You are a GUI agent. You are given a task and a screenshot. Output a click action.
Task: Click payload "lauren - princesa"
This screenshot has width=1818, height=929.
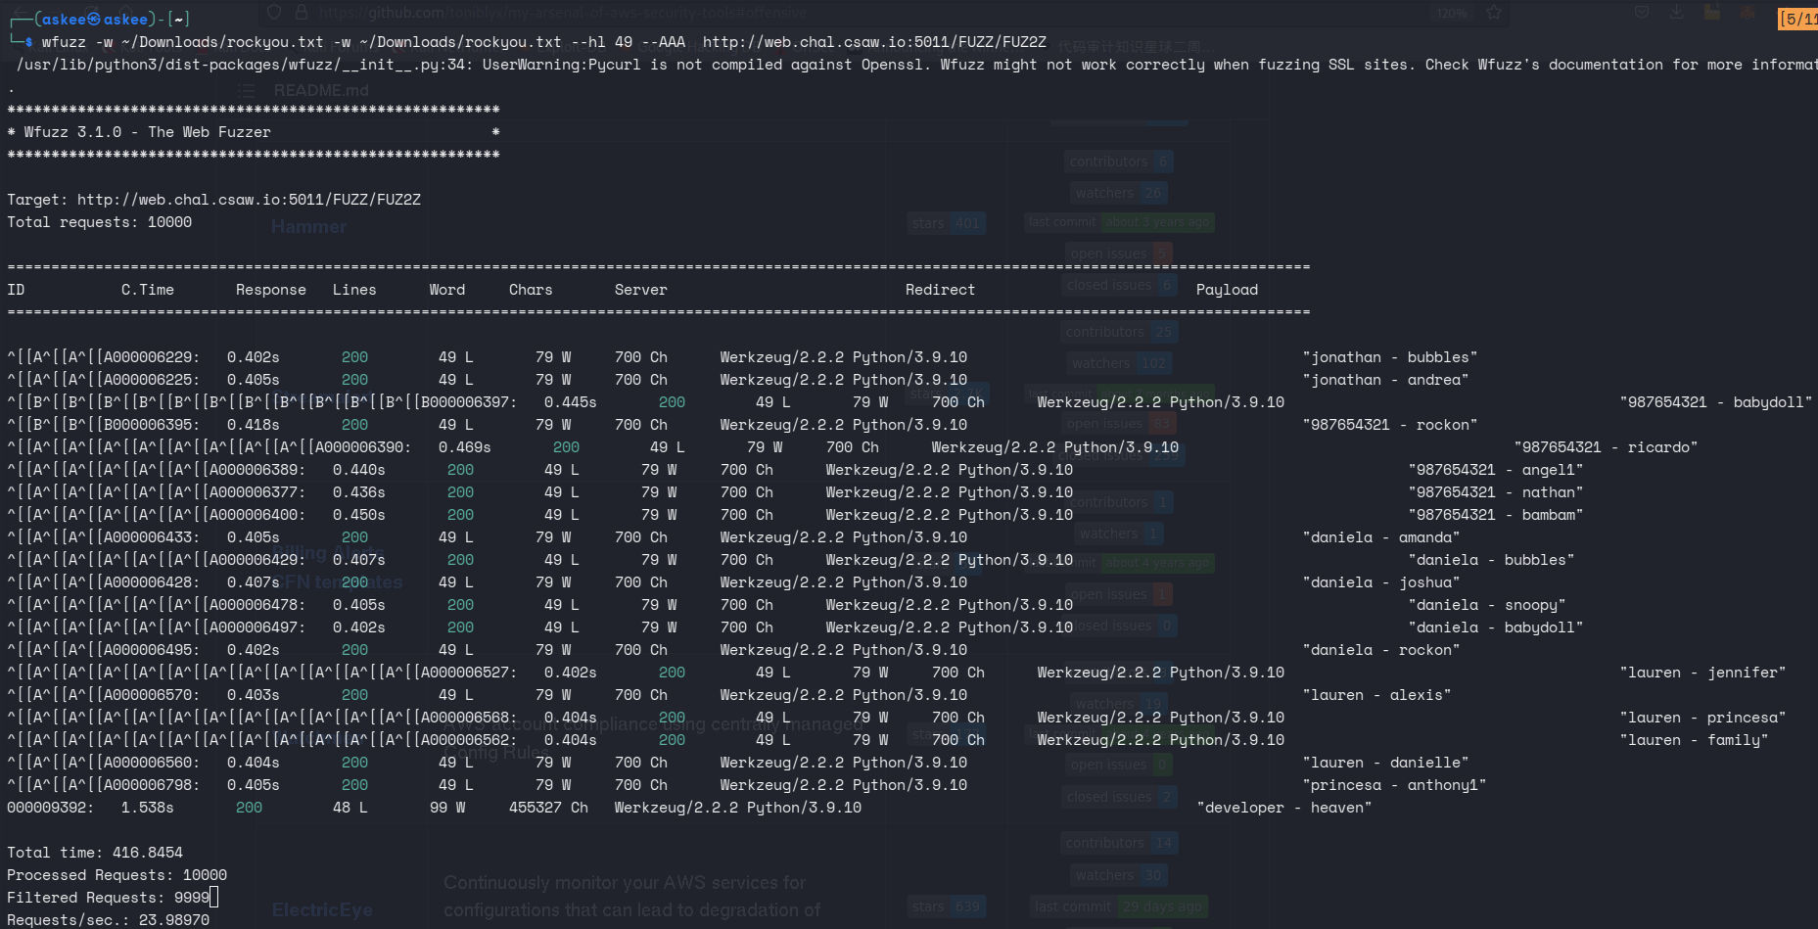pos(1703,718)
